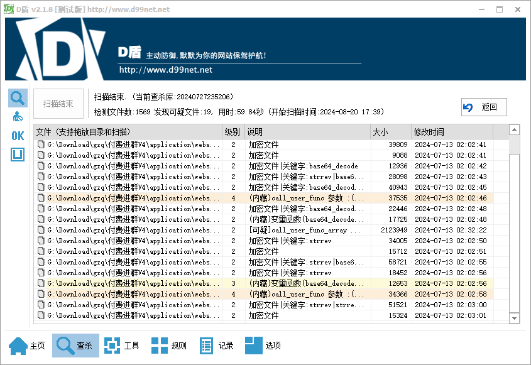Select the level 4 row sized 37535
The image size is (531, 365).
point(263,198)
